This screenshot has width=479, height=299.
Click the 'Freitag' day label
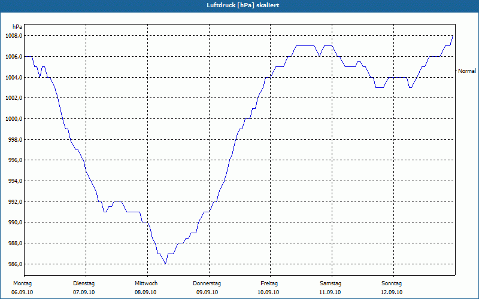(269, 283)
